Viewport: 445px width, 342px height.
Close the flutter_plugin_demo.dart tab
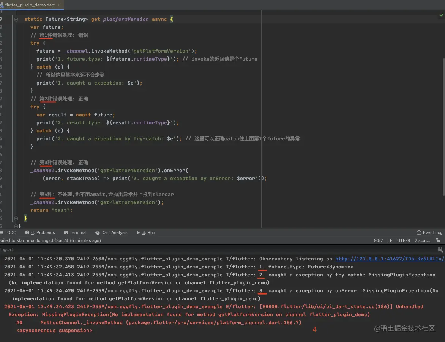(59, 5)
